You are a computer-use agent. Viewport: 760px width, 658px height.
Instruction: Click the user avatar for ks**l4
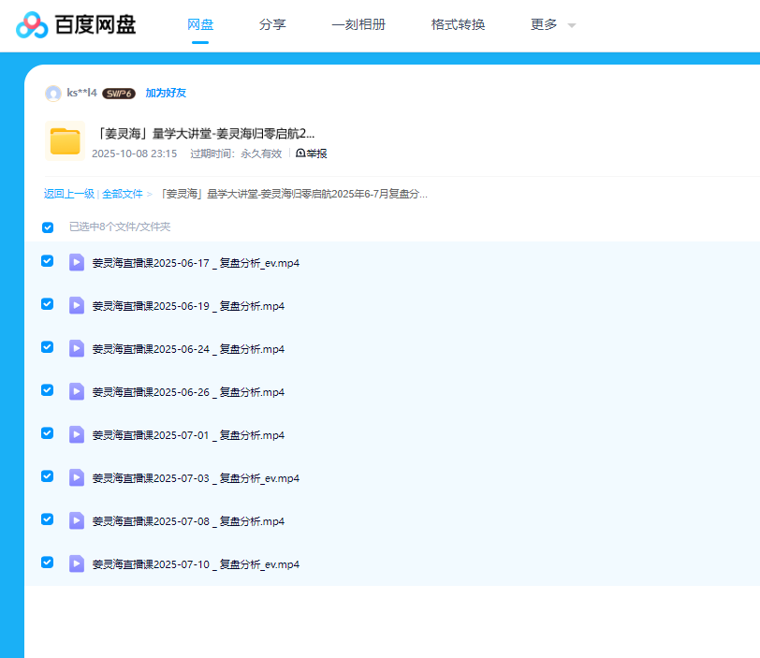pos(53,94)
